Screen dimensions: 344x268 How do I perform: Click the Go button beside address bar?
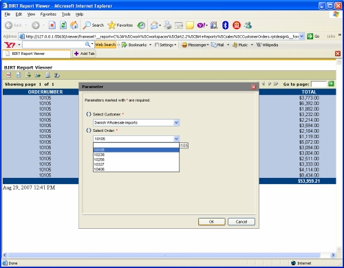click(313, 36)
